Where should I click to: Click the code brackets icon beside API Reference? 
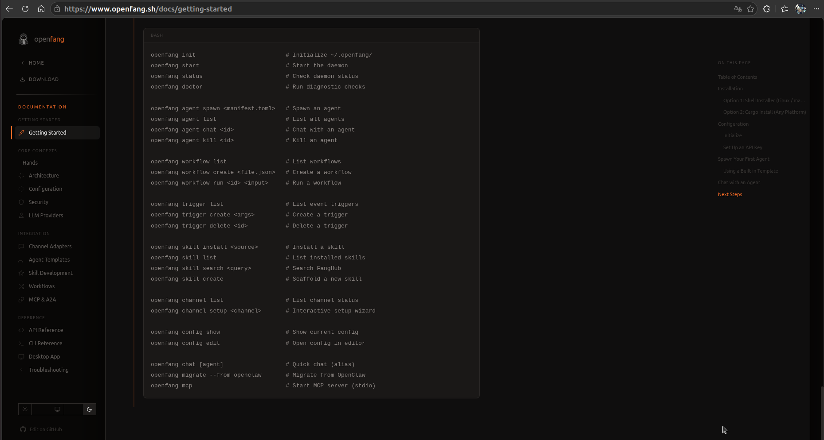pos(21,330)
